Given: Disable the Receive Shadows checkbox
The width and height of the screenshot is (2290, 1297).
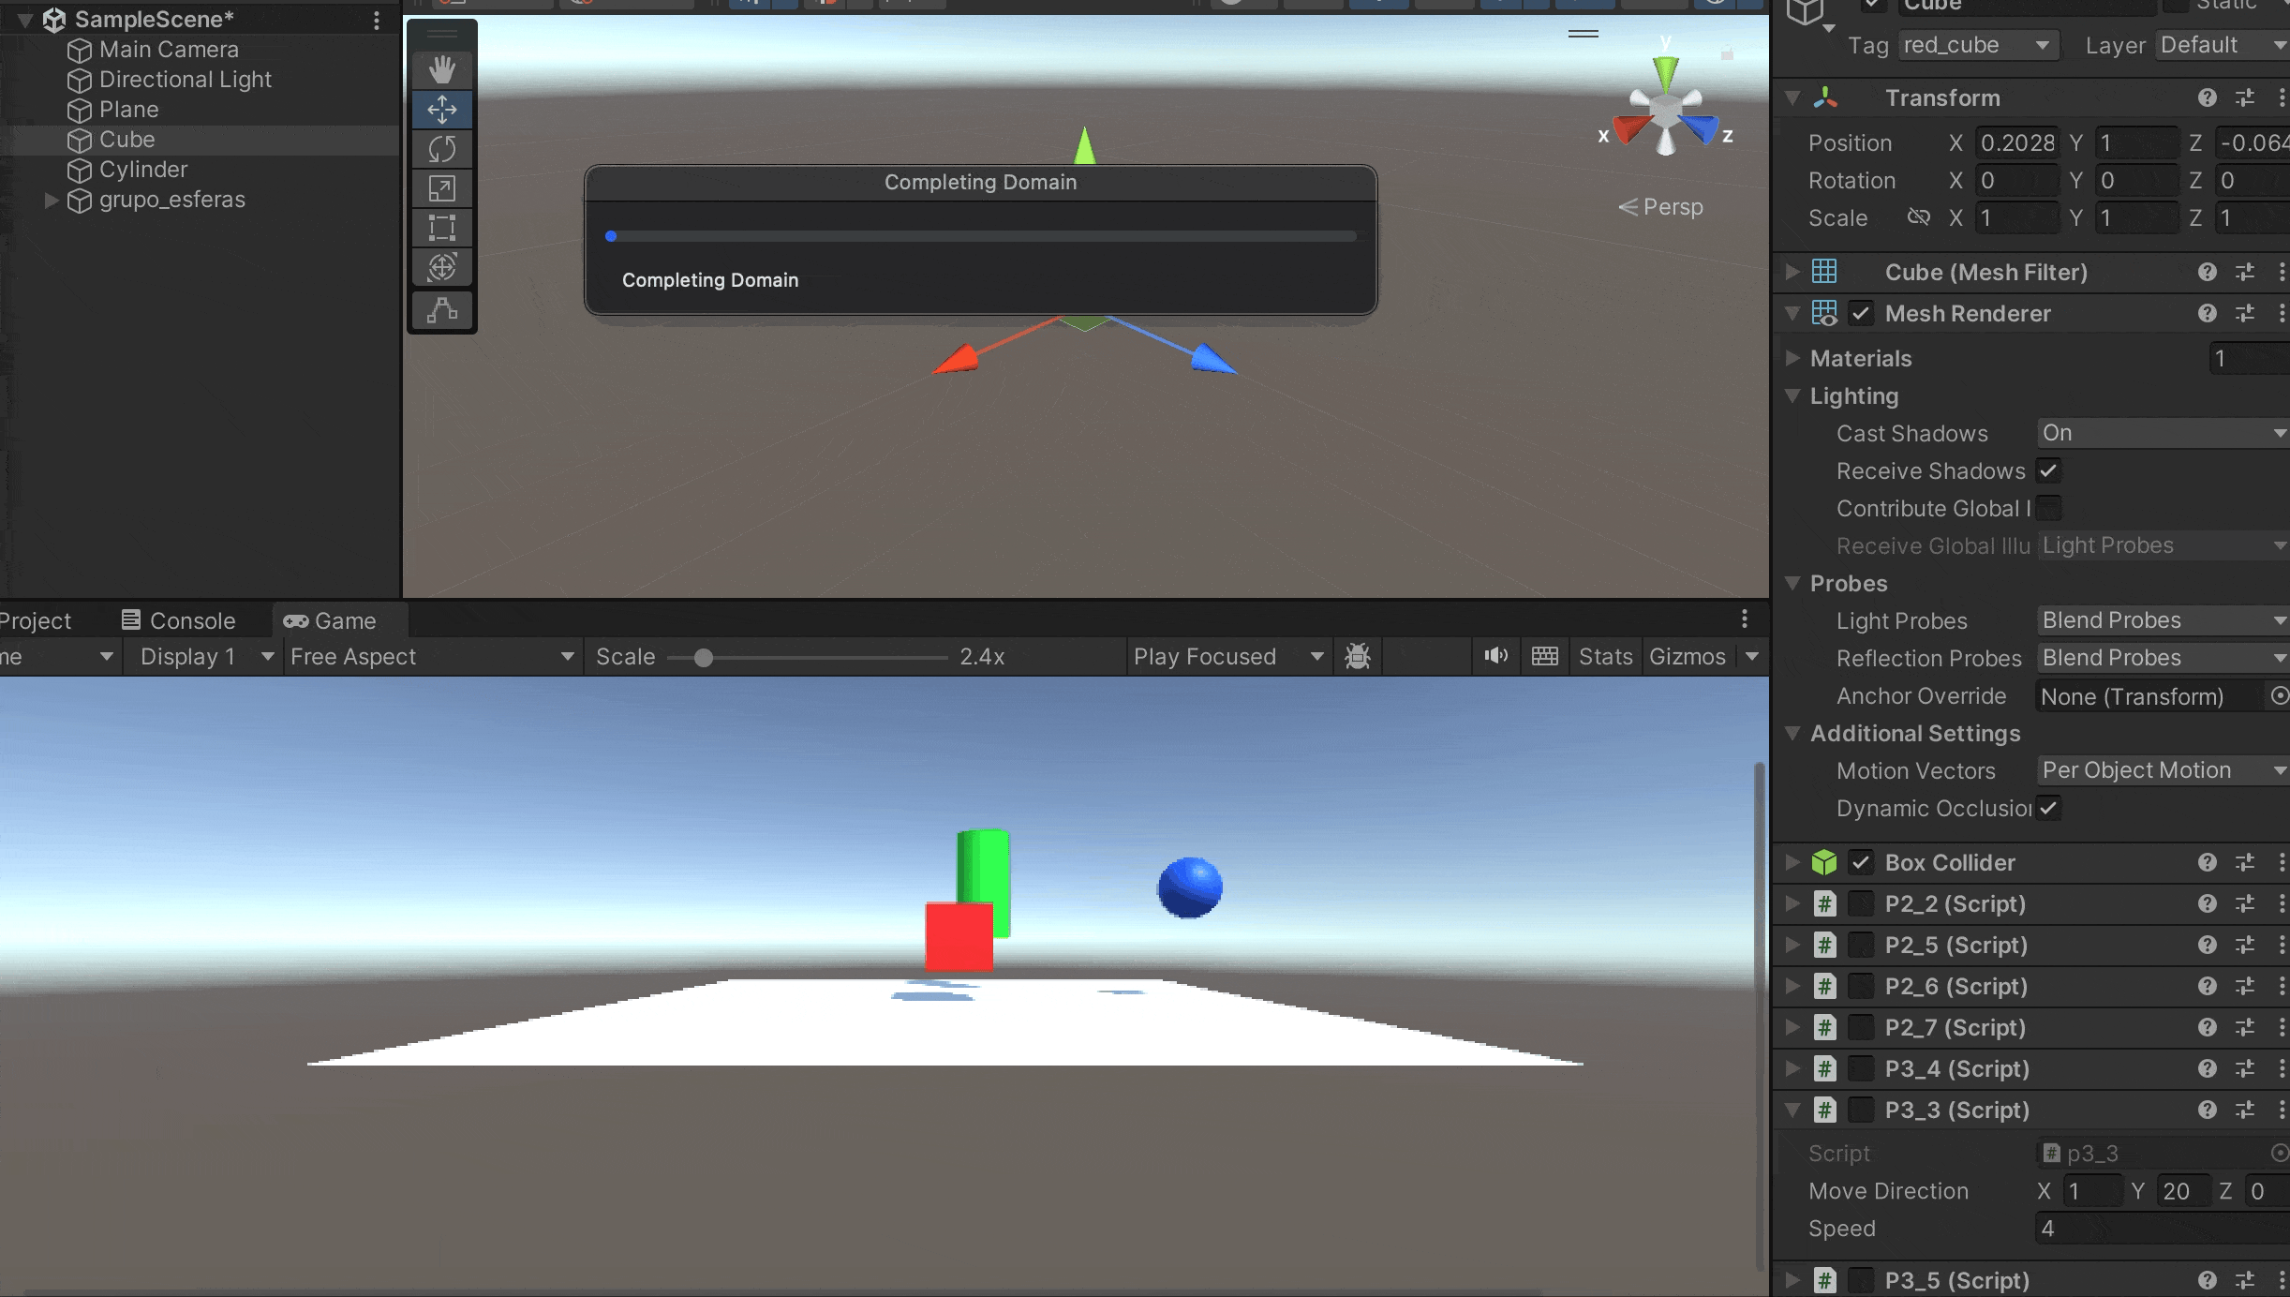Looking at the screenshot, I should 2048,470.
